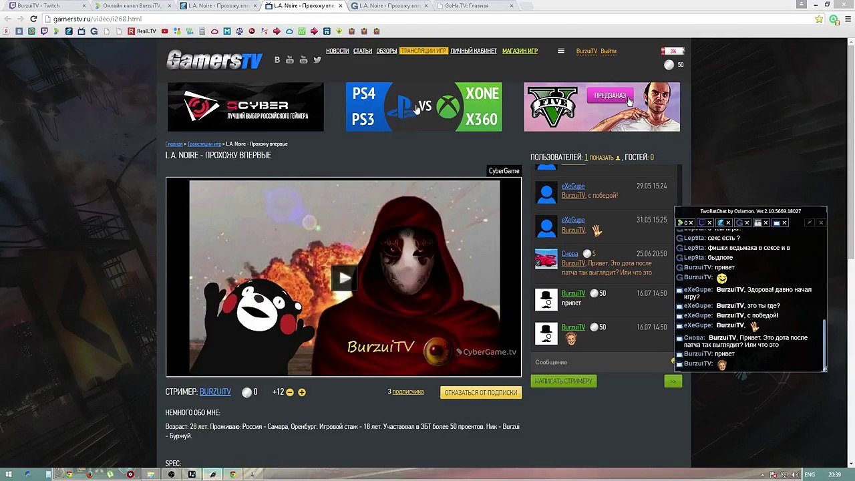Open the Twitch bookmark icon in bookmarks bar
Screen dimensions: 855x481
tap(44, 31)
